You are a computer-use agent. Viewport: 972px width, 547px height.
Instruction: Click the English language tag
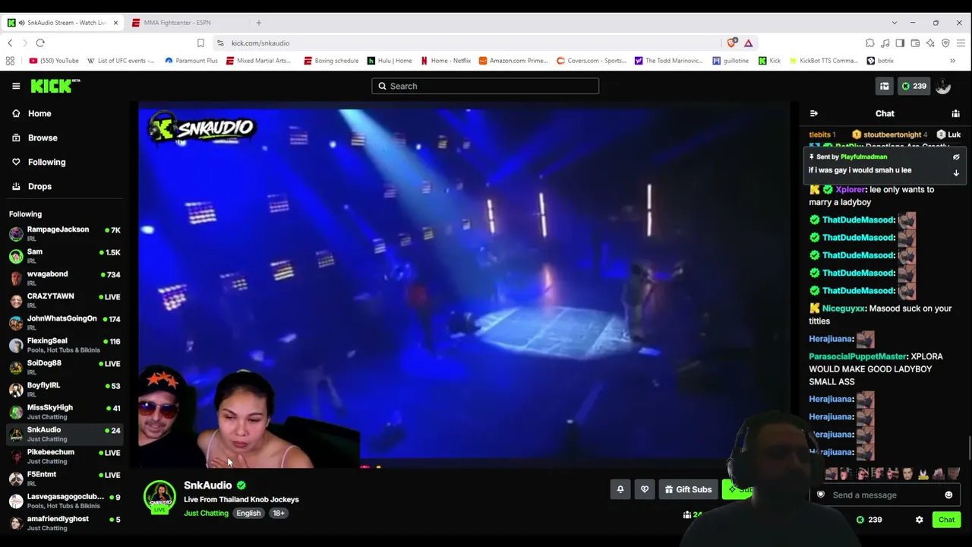click(248, 513)
